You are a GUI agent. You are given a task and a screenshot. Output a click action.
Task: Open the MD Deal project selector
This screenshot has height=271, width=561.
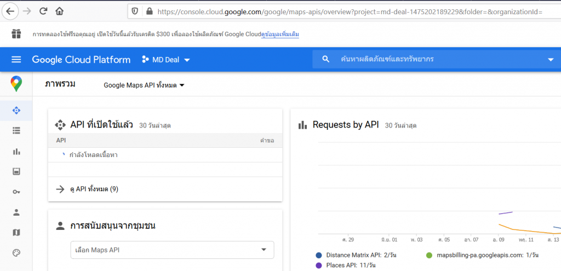click(165, 60)
